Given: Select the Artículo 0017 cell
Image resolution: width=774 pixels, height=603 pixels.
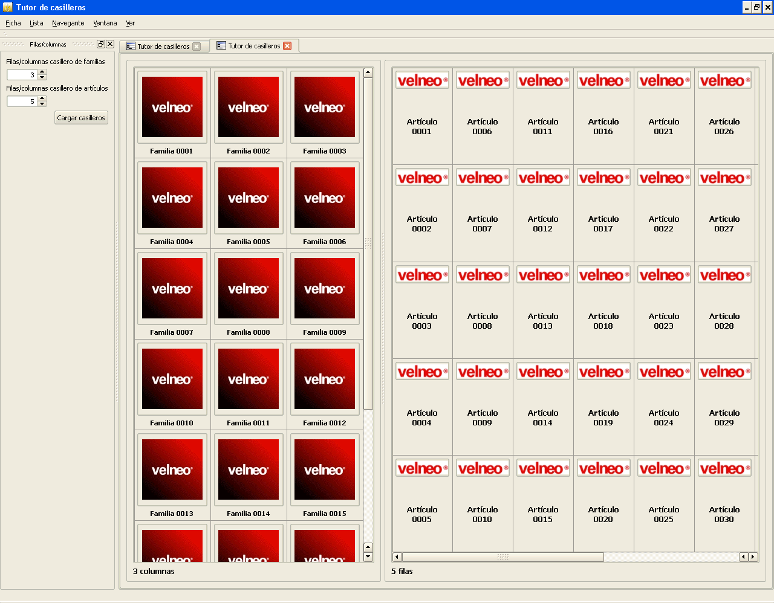Looking at the screenshot, I should click(603, 213).
